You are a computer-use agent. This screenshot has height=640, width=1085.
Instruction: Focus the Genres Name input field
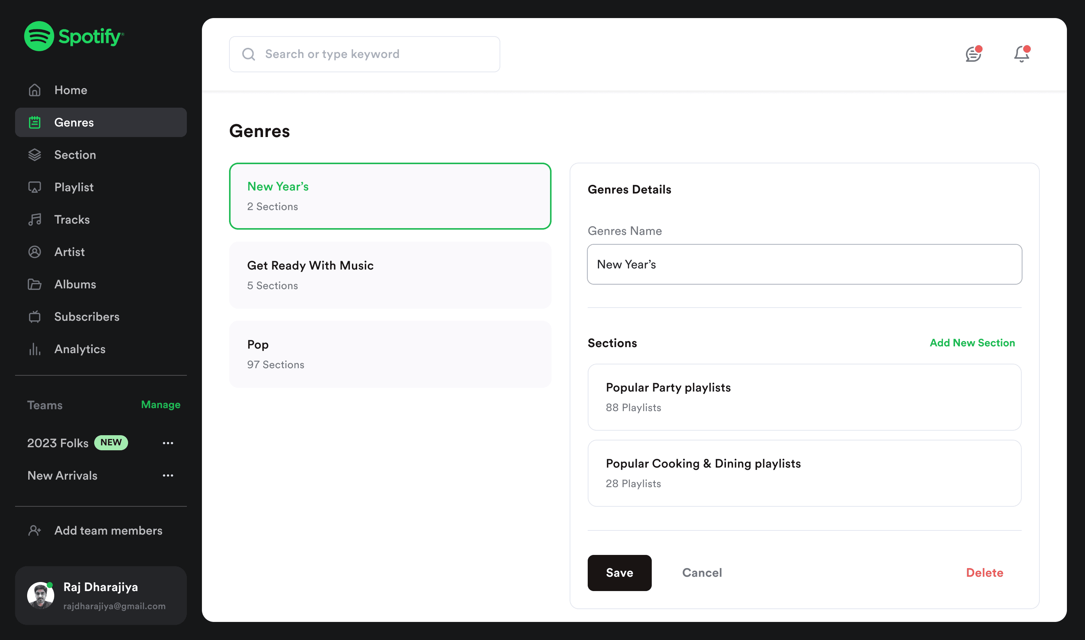(804, 264)
